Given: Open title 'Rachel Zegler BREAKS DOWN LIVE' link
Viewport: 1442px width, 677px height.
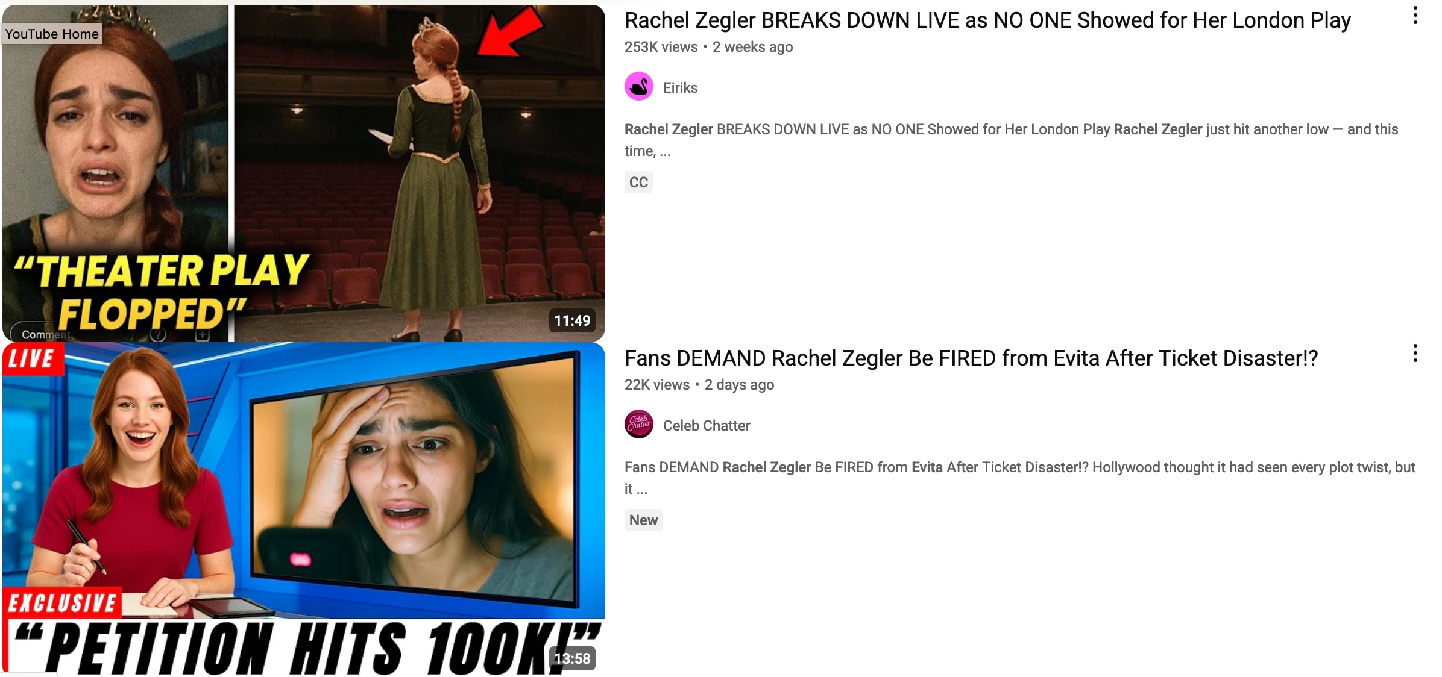Looking at the screenshot, I should coord(987,20).
